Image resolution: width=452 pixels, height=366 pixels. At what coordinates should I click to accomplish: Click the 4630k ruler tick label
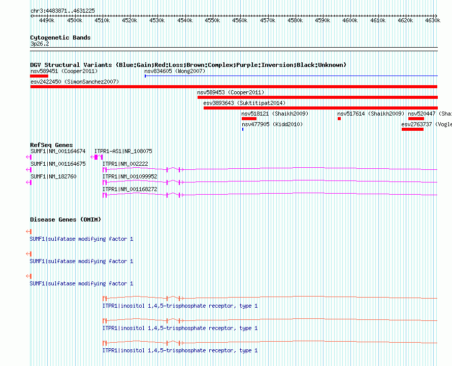point(433,20)
